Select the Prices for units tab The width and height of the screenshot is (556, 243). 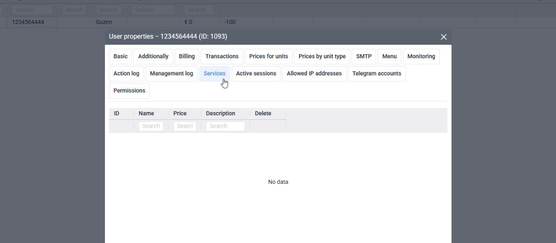click(268, 56)
